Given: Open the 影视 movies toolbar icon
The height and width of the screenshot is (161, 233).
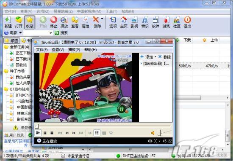Looking at the screenshot, I should pos(134,22).
